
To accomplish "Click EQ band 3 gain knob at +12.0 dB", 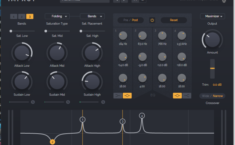I will click(162, 57).
